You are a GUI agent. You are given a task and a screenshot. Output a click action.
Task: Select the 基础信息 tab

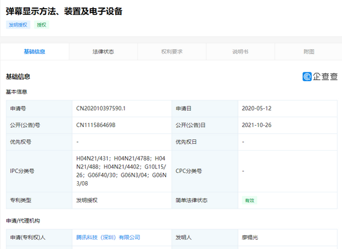(x=35, y=52)
